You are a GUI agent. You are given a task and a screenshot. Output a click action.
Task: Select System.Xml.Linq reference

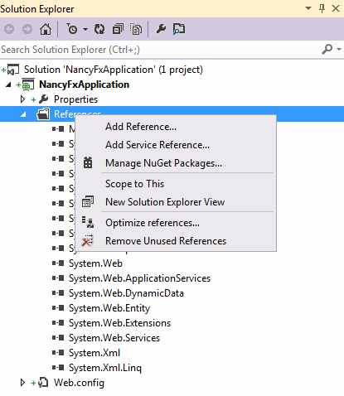tap(105, 368)
